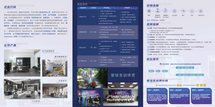
Task: Click the 高级专员 career path pill
Action: click(165, 71)
